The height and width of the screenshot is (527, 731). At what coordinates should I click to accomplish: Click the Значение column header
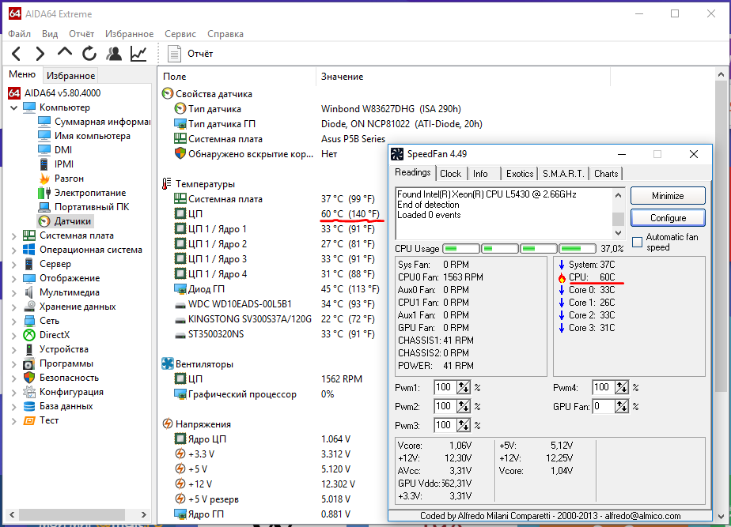click(464, 77)
